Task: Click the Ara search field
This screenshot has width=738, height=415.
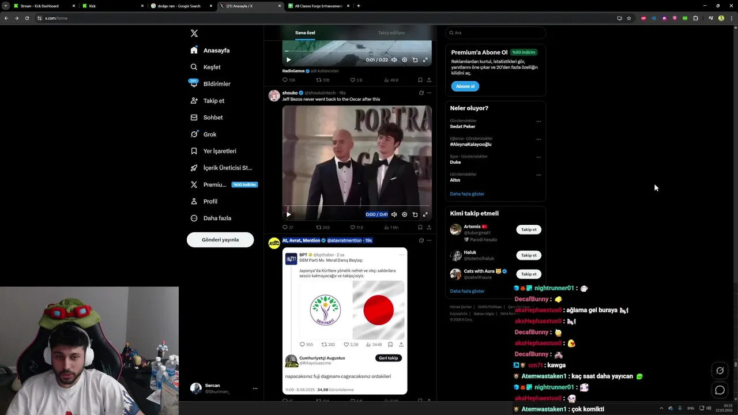Action: coord(495,33)
